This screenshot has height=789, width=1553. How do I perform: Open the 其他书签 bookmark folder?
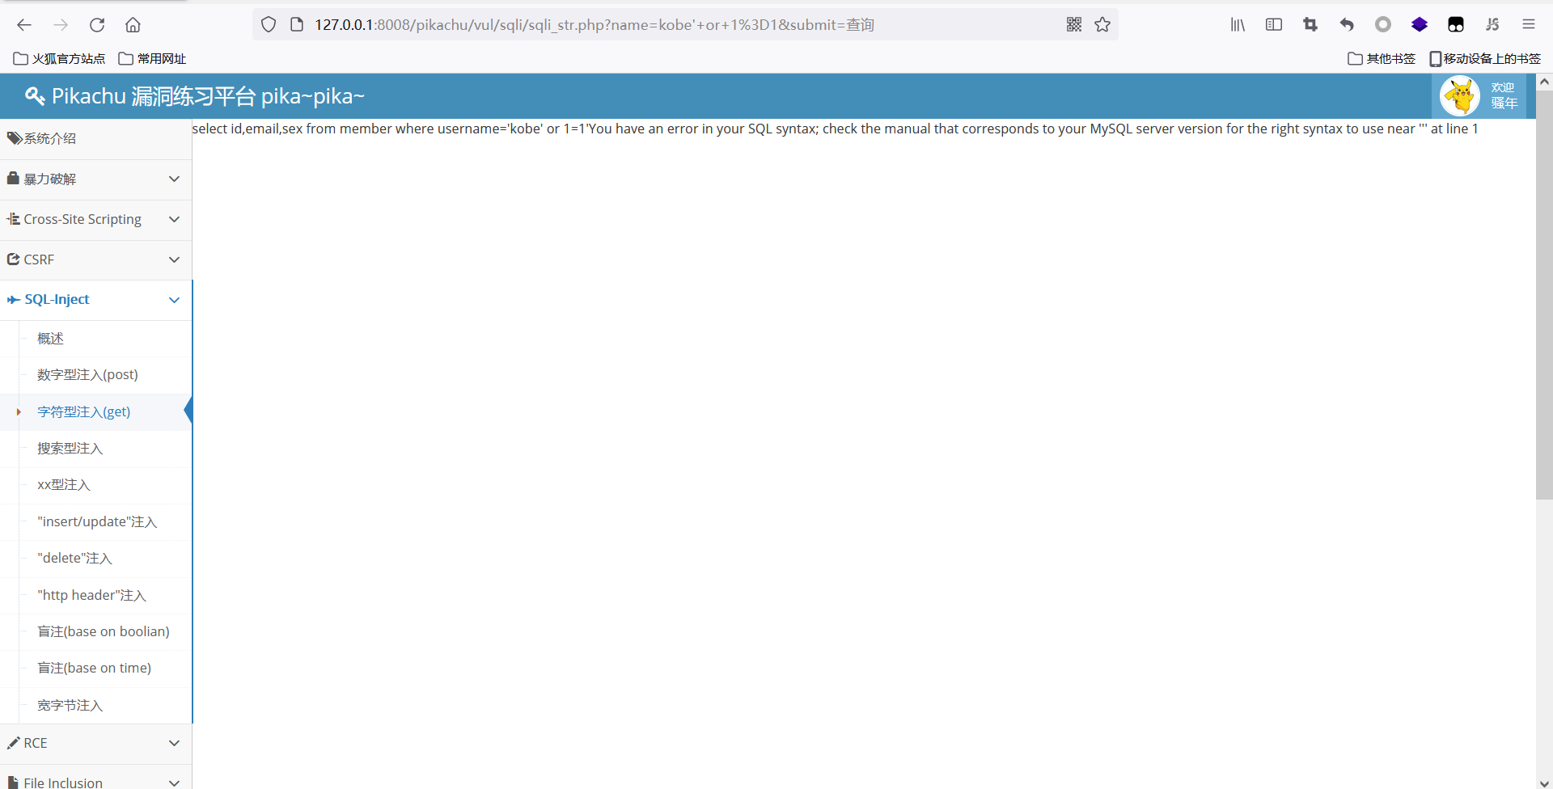1382,59
